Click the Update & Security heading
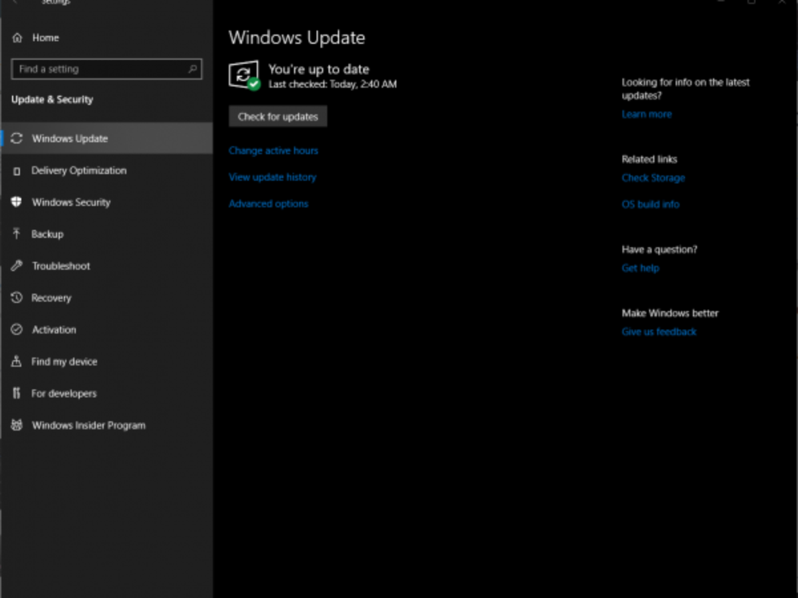Viewport: 798px width, 598px height. [52, 100]
